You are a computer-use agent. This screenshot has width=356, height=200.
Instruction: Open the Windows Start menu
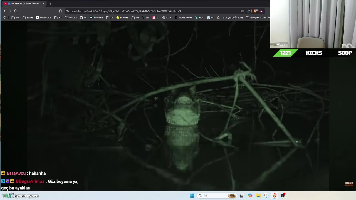coord(192,196)
